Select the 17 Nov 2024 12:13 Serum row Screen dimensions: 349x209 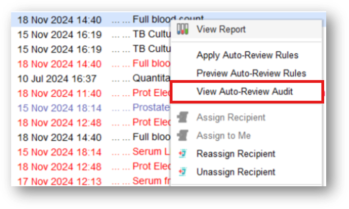pyautogui.click(x=91, y=180)
